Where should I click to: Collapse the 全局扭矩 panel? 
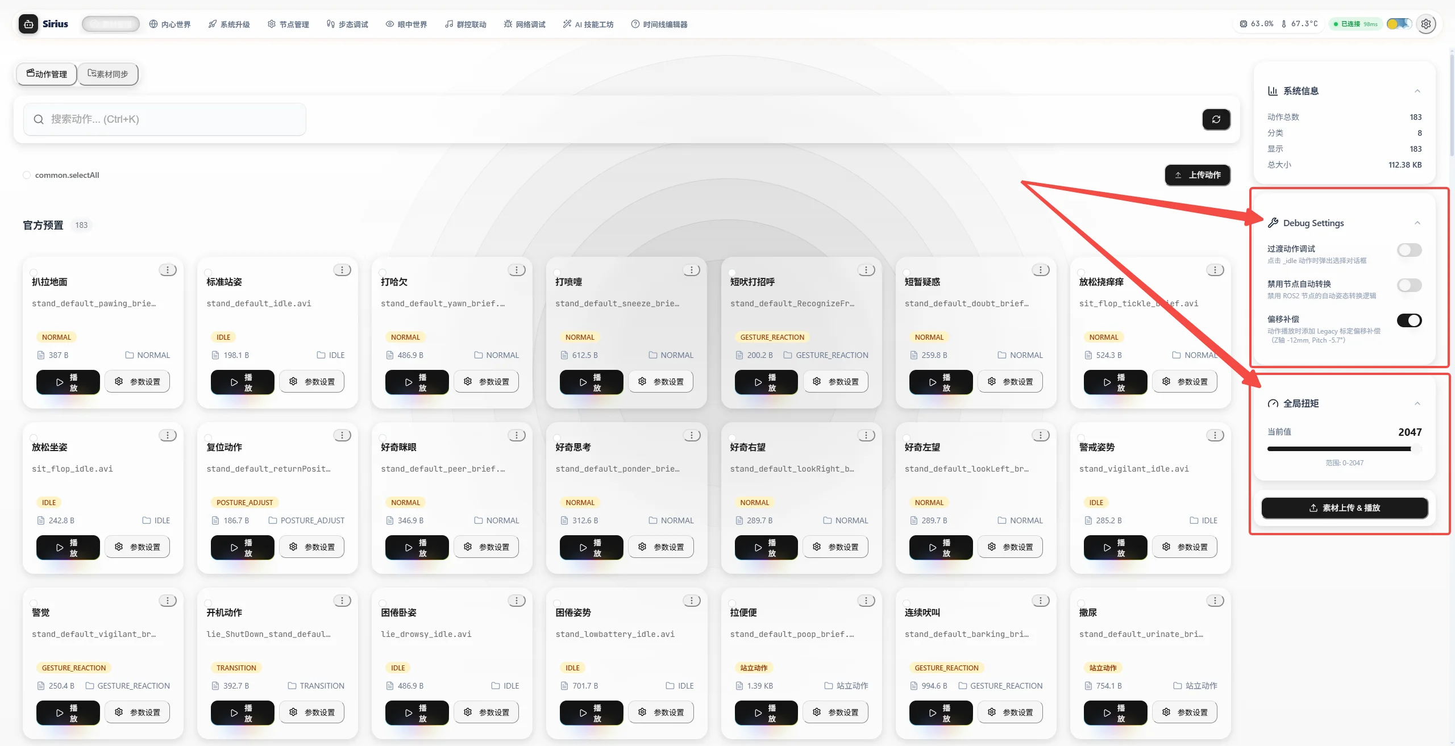(x=1417, y=403)
